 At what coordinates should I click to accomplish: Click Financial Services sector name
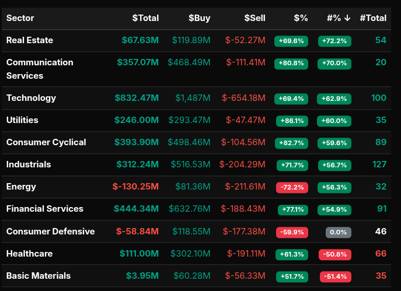45,209
